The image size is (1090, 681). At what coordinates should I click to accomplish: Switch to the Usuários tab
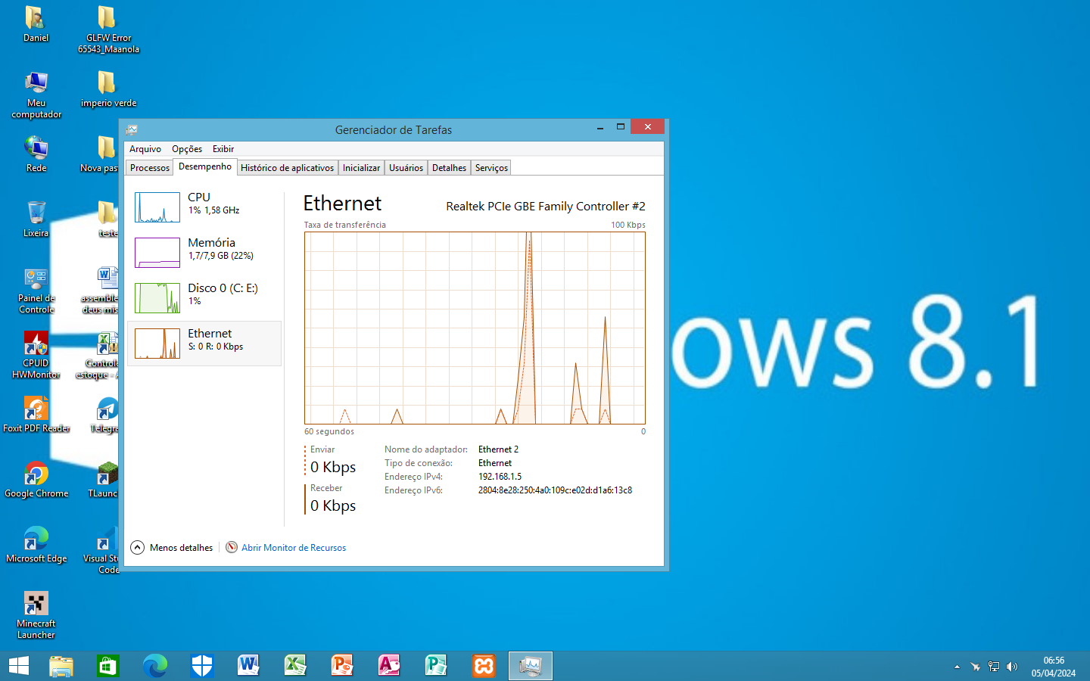(406, 168)
